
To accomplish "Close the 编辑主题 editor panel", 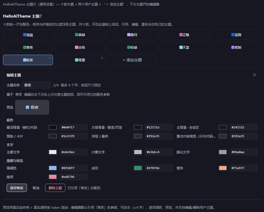I will coord(254,75).
